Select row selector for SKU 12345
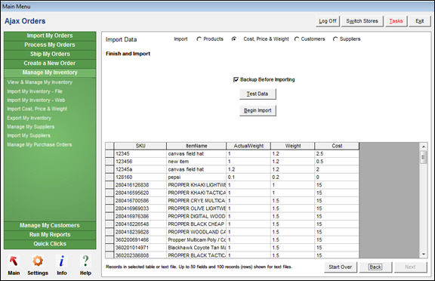 110,153
